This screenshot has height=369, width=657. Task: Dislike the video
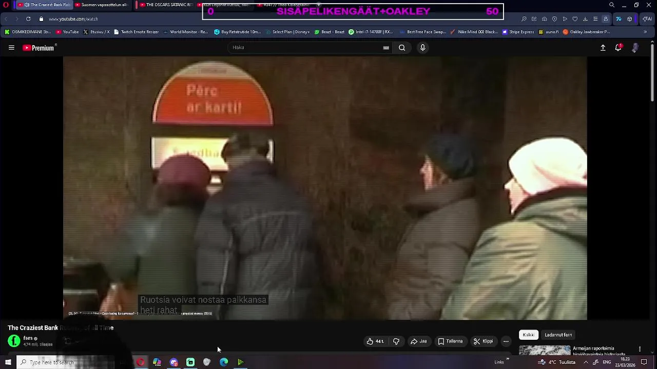tap(396, 341)
